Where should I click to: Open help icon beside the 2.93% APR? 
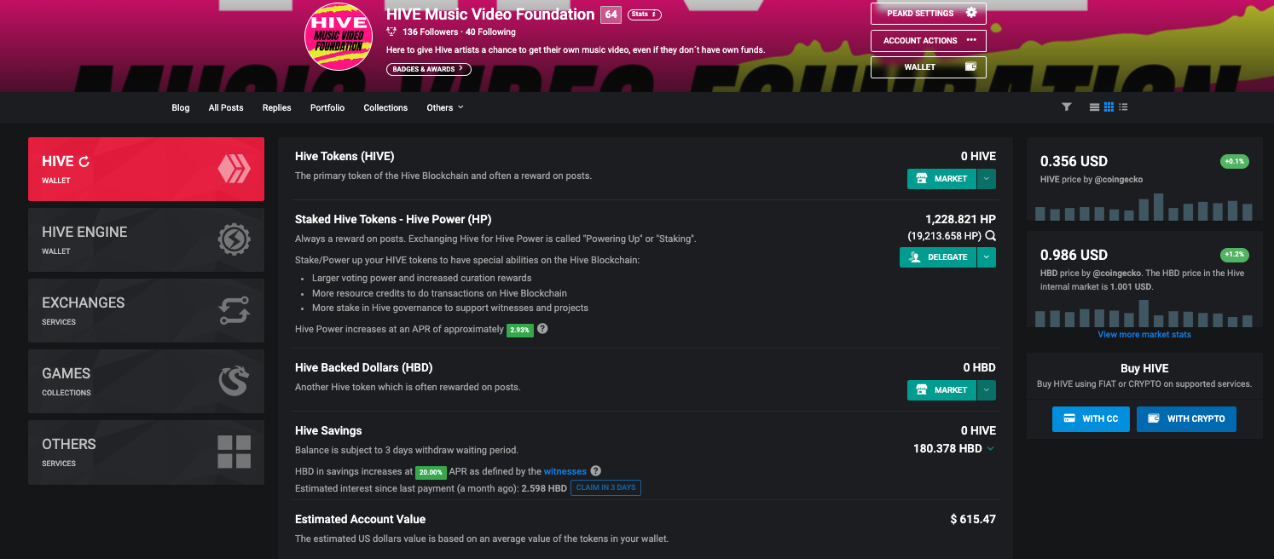[x=542, y=329]
